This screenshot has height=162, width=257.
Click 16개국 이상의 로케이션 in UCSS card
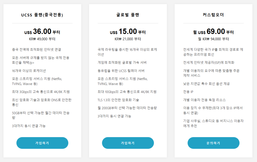click(29, 71)
